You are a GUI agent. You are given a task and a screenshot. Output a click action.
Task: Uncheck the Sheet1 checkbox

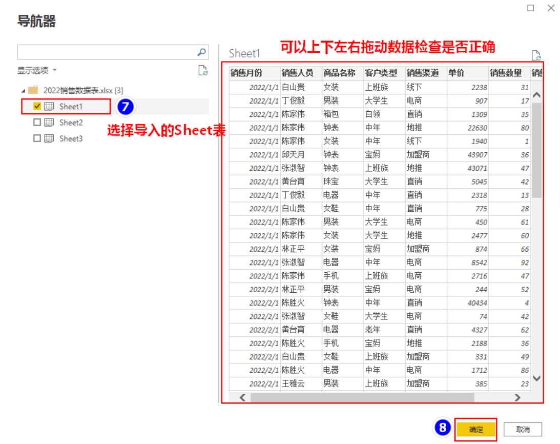[37, 106]
